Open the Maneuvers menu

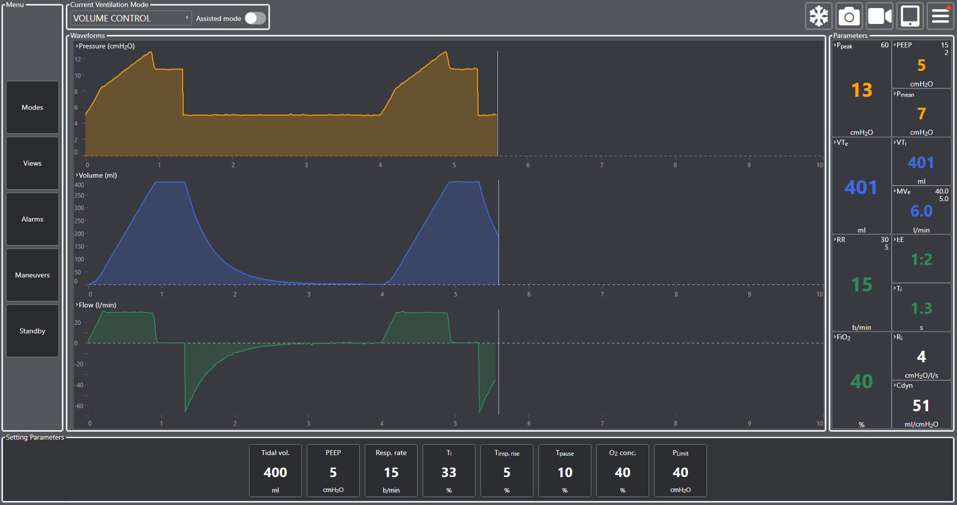(32, 275)
